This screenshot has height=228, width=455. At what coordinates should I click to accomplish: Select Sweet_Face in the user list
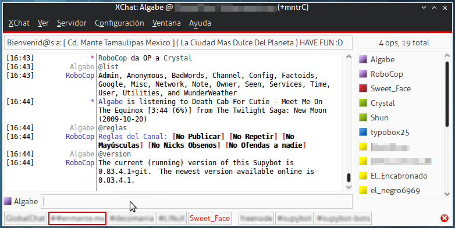pyautogui.click(x=390, y=88)
